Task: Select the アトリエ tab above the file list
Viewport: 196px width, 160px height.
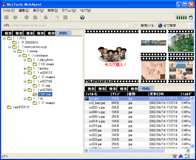Action: click(x=146, y=89)
